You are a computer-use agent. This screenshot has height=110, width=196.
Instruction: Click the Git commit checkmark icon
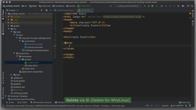coord(170,6)
